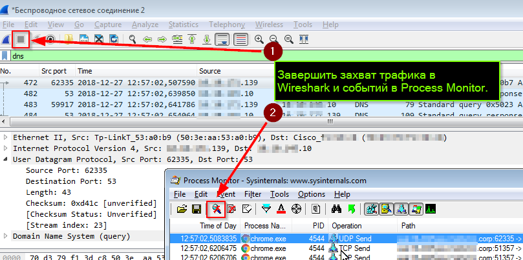Select the Stream index: 23 field

pyautogui.click(x=67, y=225)
